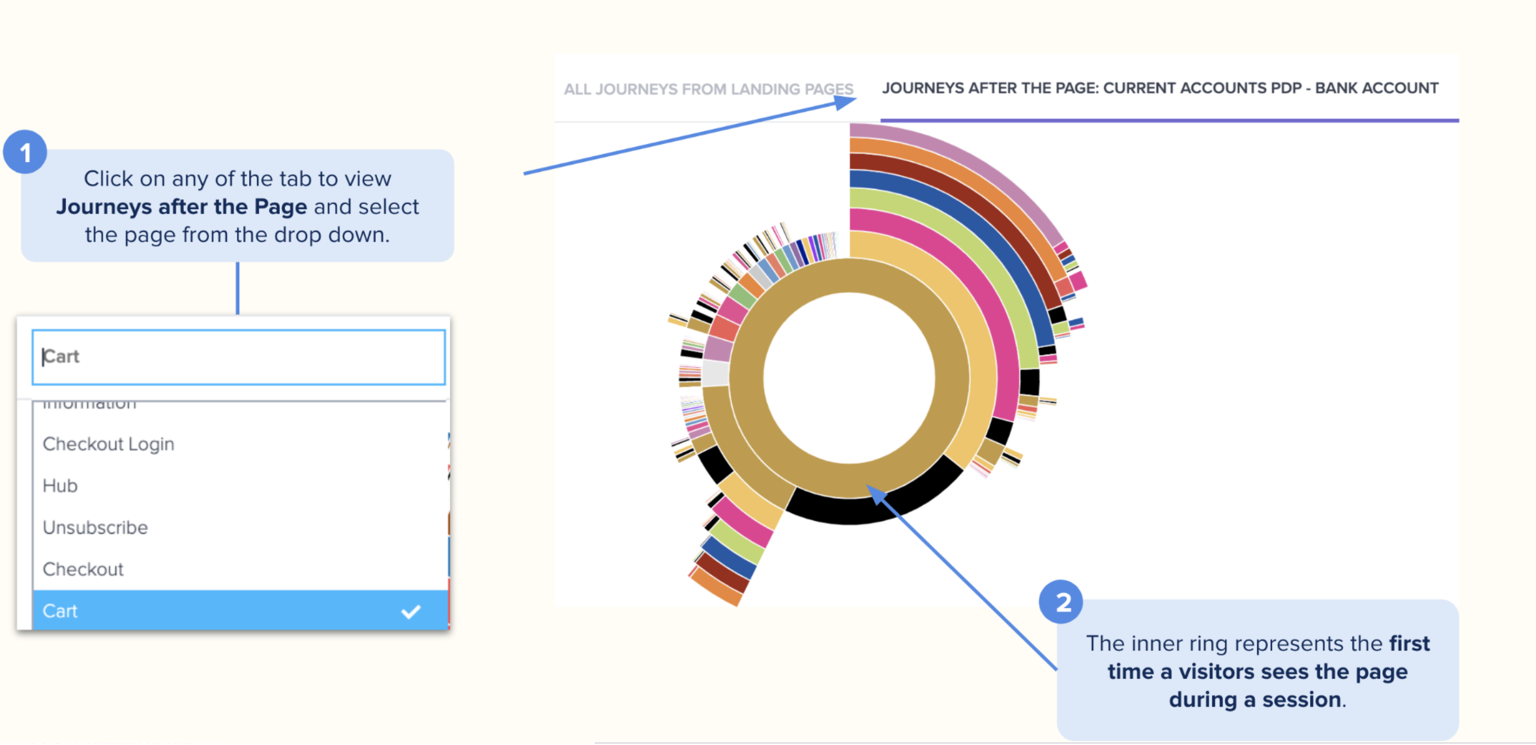1536x745 pixels.
Task: Click the innermost gold ring of the sunburst
Action: pyautogui.click(x=747, y=381)
